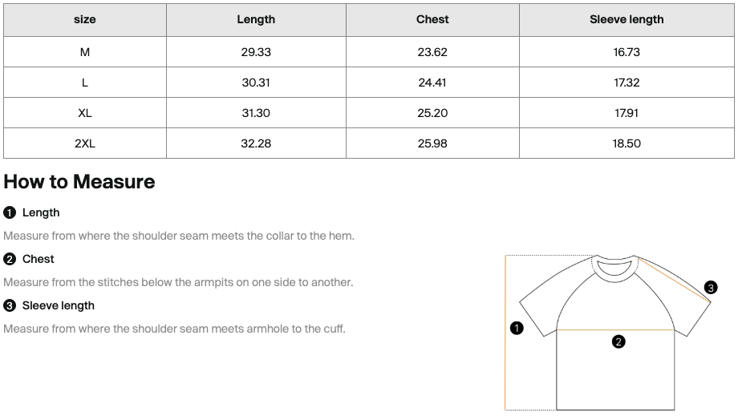Click the 25.98 chest value
Screen dimensions: 738x416
pyautogui.click(x=432, y=143)
